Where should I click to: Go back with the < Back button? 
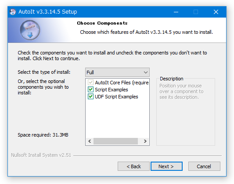pyautogui.click(x=133, y=166)
